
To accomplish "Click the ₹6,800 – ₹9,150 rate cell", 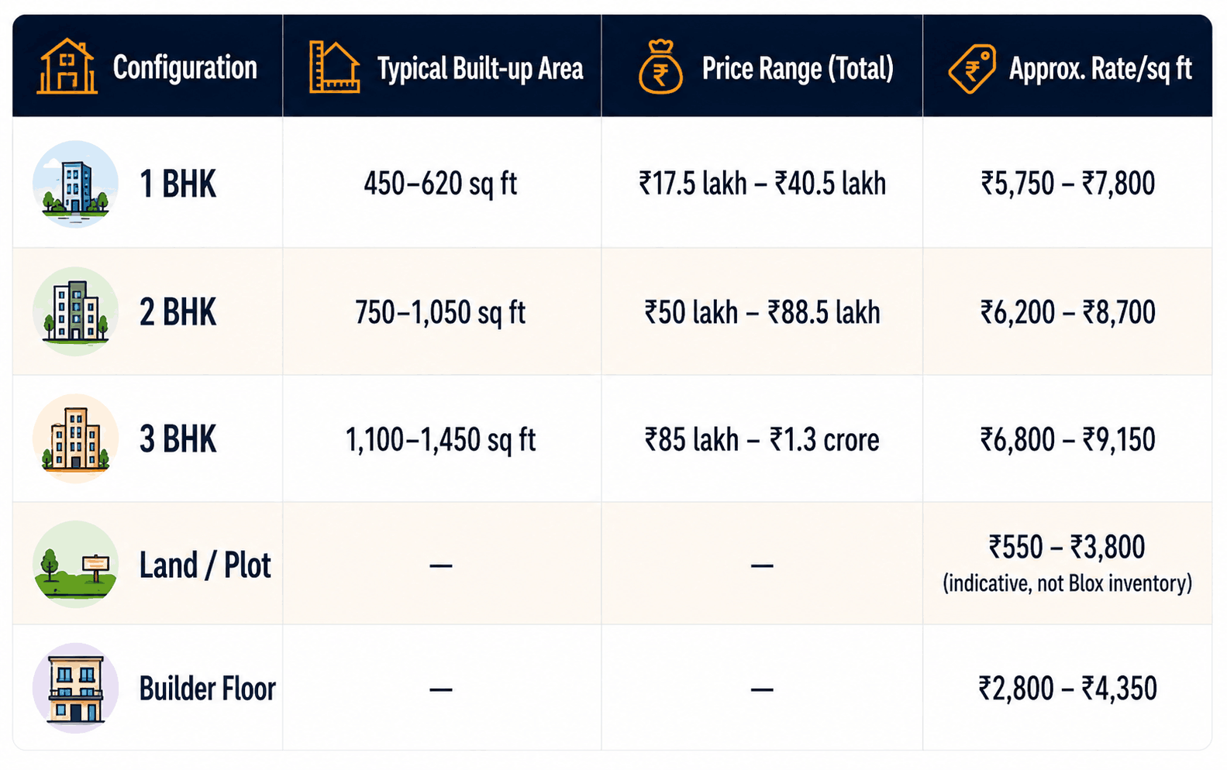I will 1067,440.
